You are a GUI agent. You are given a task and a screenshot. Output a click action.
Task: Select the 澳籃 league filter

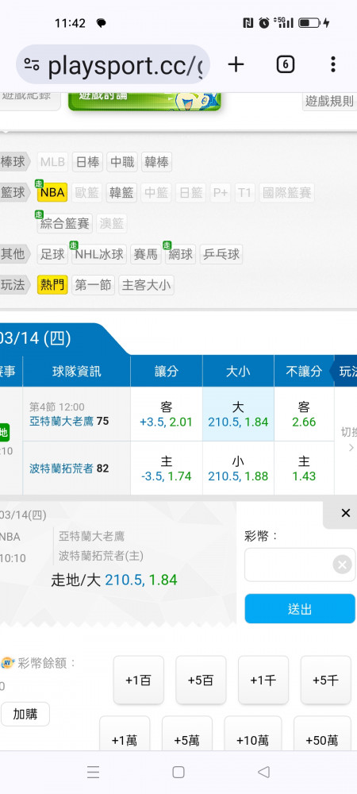112,223
